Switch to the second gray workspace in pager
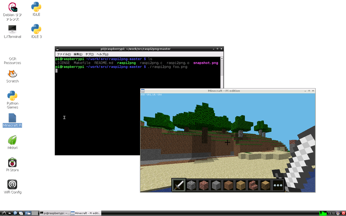The image size is (346, 216). 35,213
